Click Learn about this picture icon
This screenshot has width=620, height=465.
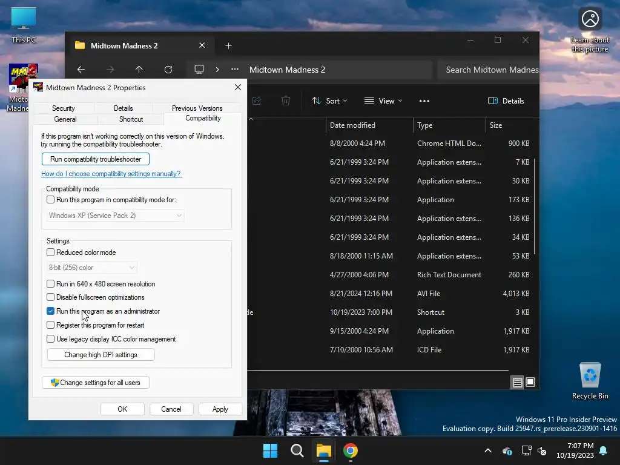[590, 30]
